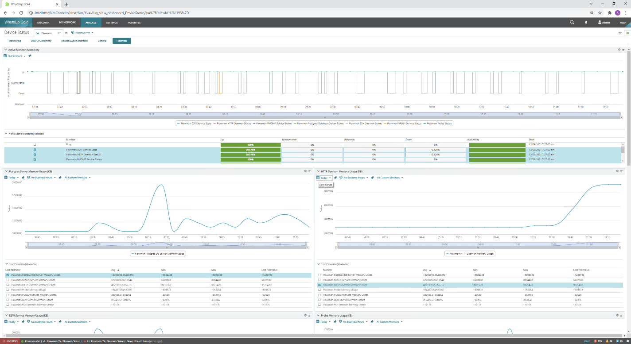Screen dimensions: 631x344
Task: Open the Today date range dropdown
Action: pos(12,178)
